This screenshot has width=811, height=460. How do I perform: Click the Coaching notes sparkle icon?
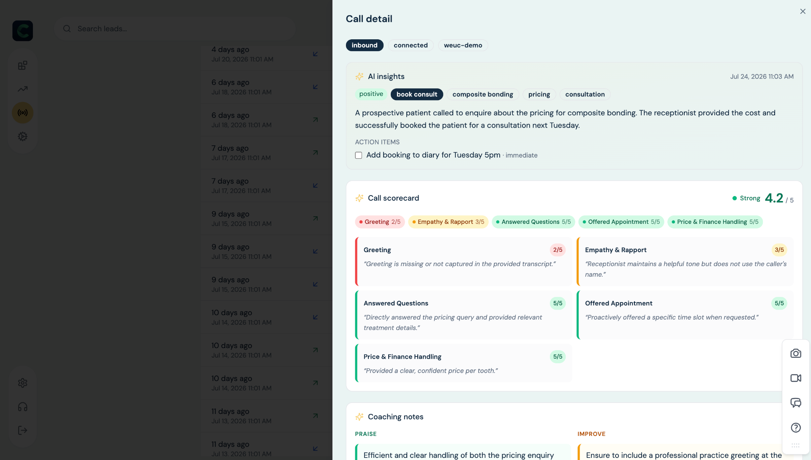point(359,417)
